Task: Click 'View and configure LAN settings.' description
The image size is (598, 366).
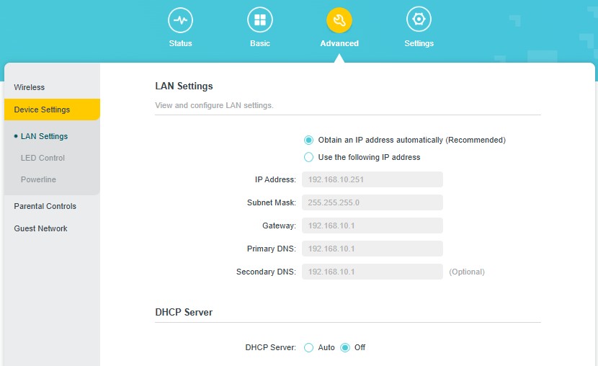Action: point(214,105)
